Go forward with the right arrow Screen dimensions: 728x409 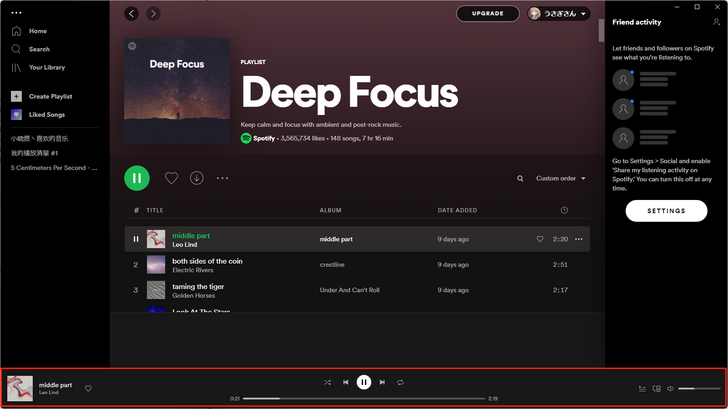(153, 14)
